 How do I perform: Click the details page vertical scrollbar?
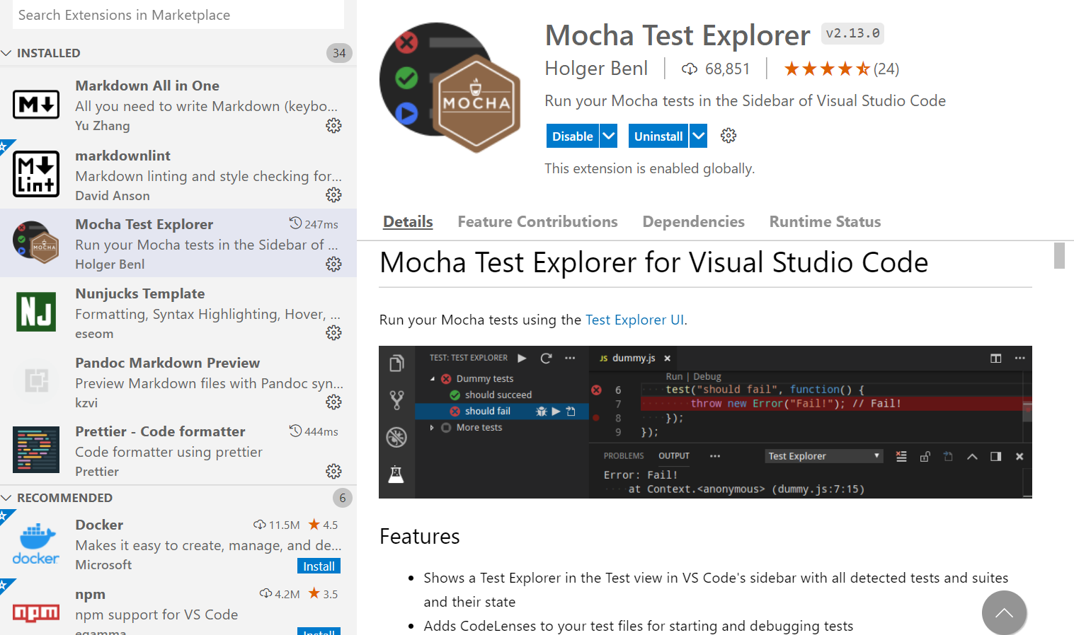pyautogui.click(x=1060, y=257)
